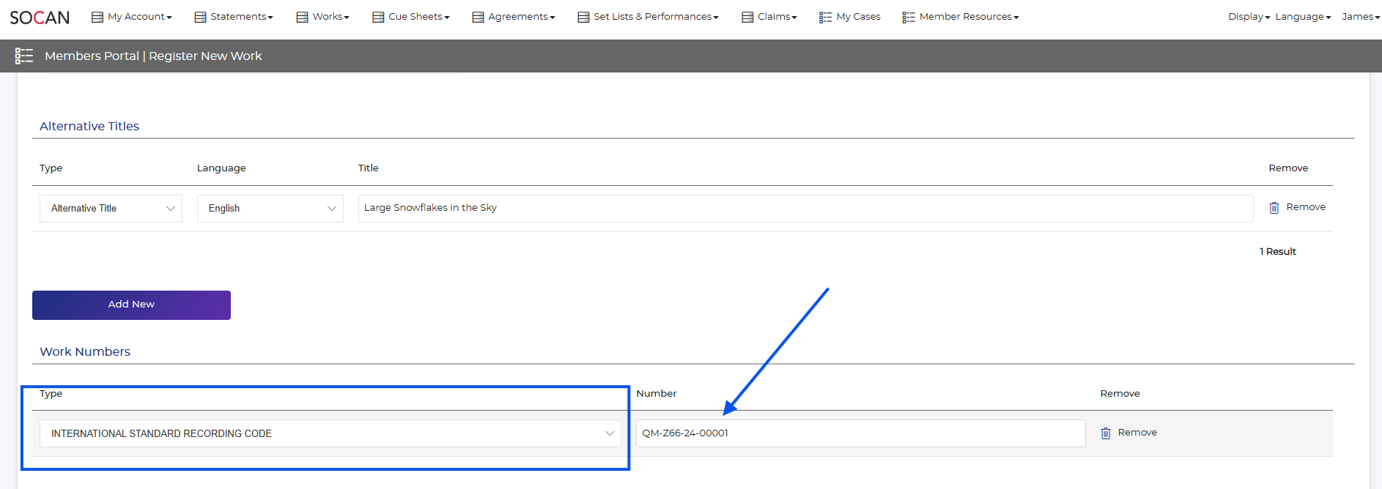Click the SOCAN logo
The image size is (1382, 489).
point(40,17)
